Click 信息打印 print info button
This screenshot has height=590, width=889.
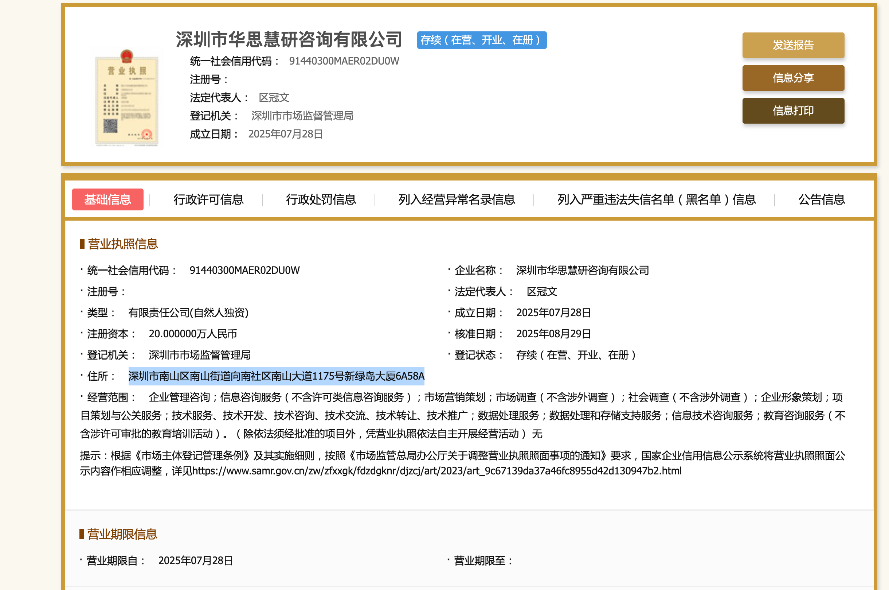[x=793, y=110]
